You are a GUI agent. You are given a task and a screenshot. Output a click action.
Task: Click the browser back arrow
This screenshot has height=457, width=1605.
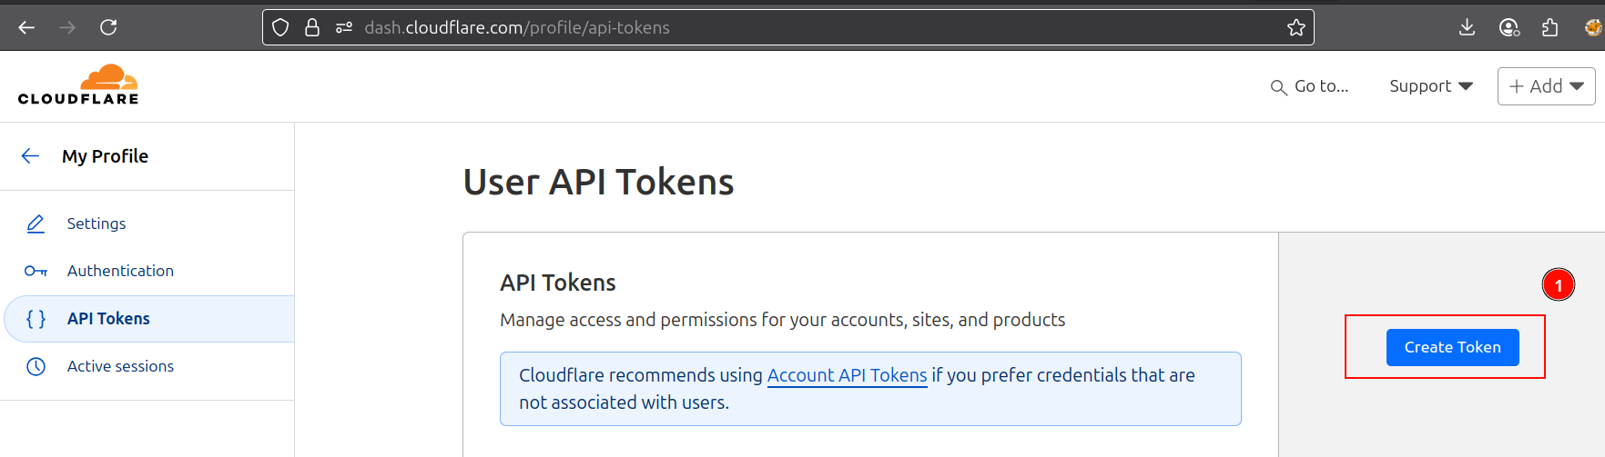pos(26,27)
